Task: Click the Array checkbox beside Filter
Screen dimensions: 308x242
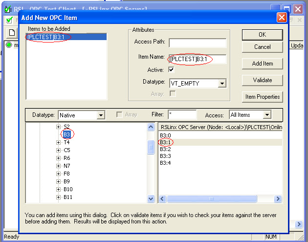Action: tap(119, 114)
